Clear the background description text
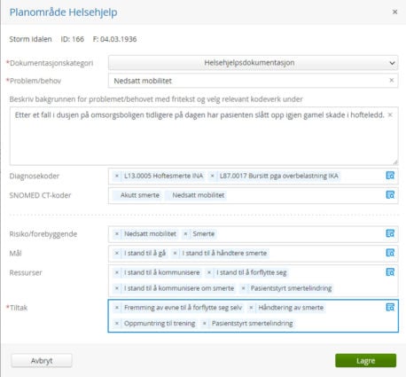406x377 pixels. click(390, 114)
